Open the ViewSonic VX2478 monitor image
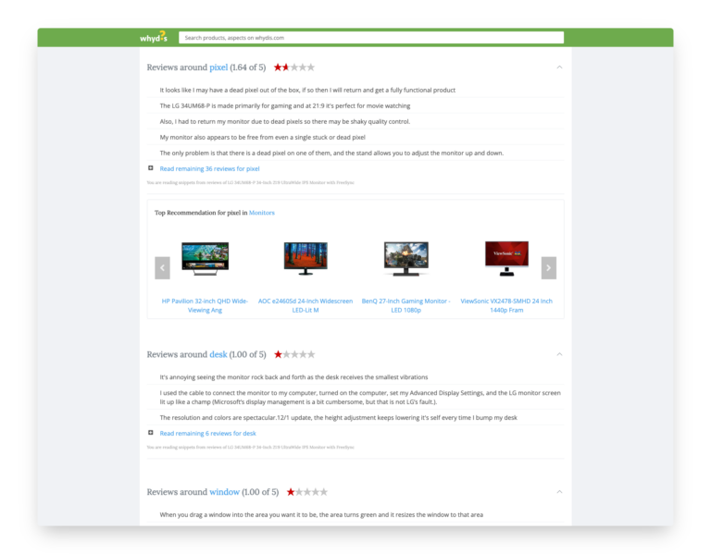 506,258
